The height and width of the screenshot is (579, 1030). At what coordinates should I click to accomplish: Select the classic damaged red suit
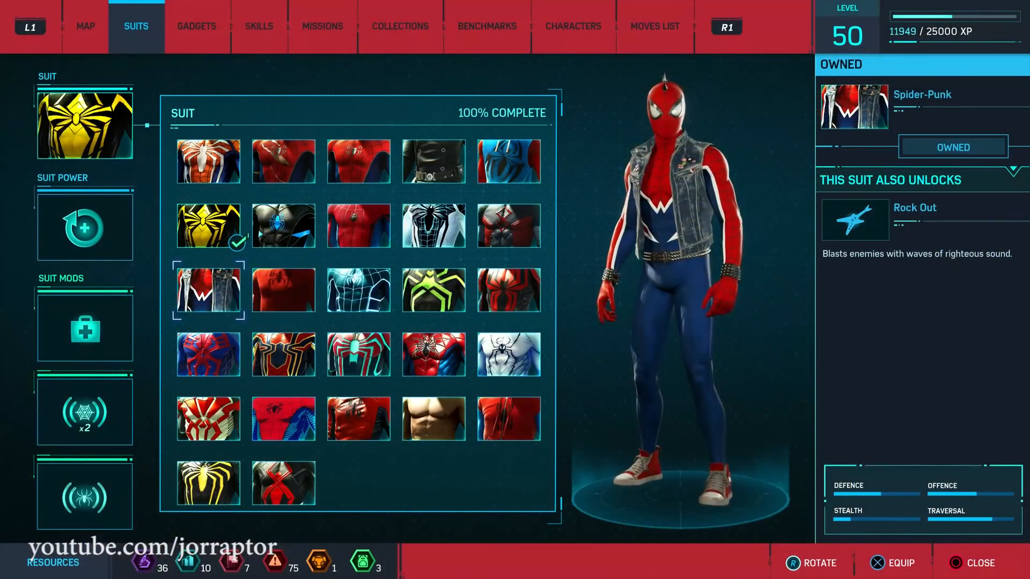click(x=284, y=161)
